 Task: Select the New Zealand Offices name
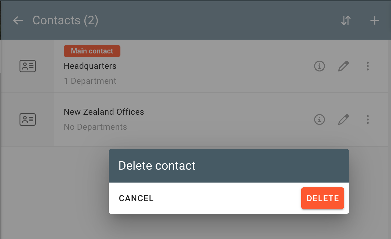104,112
